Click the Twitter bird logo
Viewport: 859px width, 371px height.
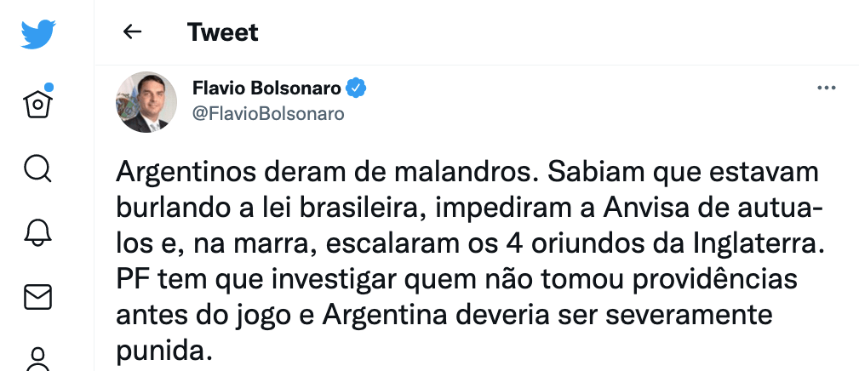pyautogui.click(x=37, y=35)
